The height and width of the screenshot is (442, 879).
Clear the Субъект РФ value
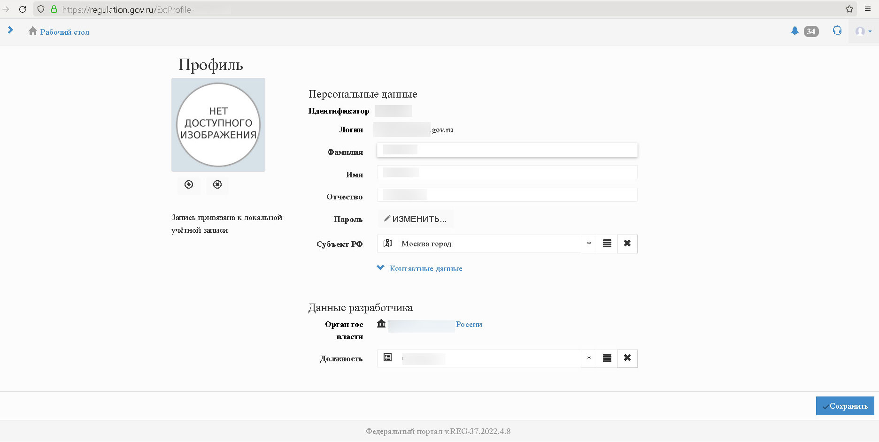[627, 244]
